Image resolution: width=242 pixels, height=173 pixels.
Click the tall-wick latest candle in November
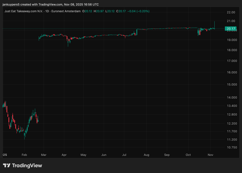tap(214, 25)
